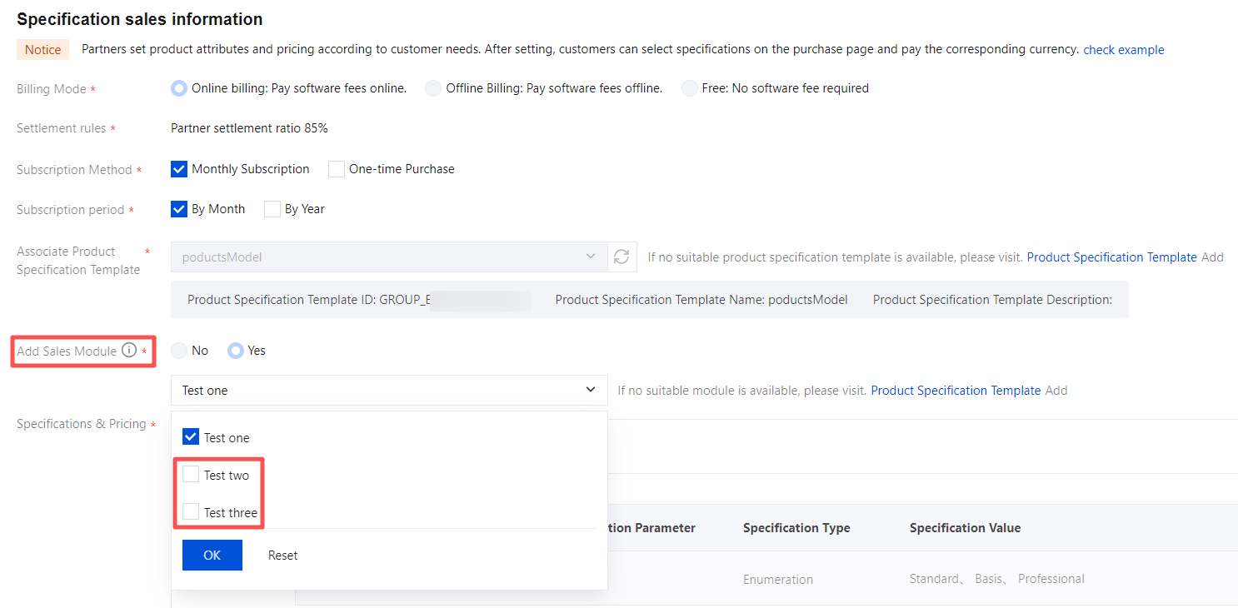The image size is (1238, 608).
Task: Click Reset in the dropdown panel
Action: pyautogui.click(x=282, y=556)
